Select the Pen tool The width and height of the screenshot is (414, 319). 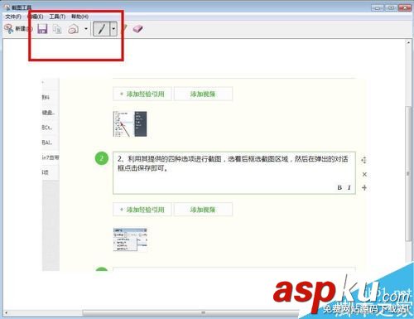[x=102, y=29]
